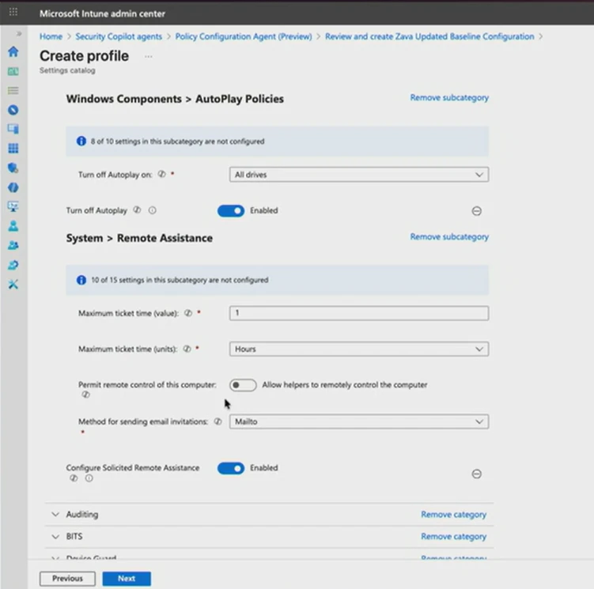
Task: Open the Endpoint security shield icon
Action: tap(13, 168)
